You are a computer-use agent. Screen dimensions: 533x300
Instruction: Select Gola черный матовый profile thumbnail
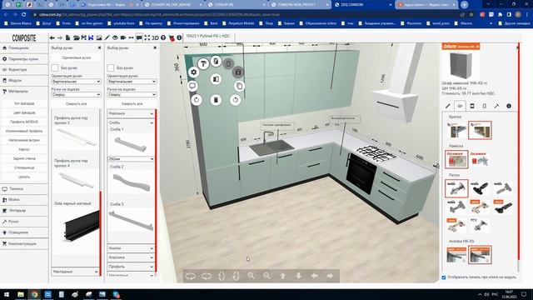coord(82,226)
